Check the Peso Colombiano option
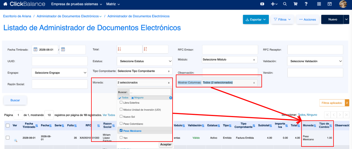The height and width of the screenshot is (149, 352). (x=121, y=123)
